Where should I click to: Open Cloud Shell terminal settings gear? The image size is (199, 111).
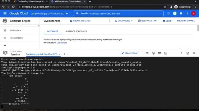point(153,53)
